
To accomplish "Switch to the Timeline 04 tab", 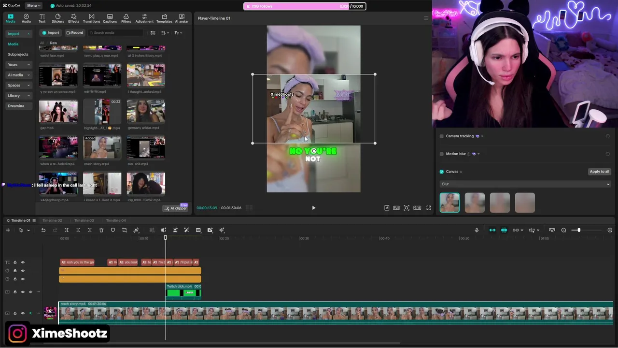I will coord(115,220).
